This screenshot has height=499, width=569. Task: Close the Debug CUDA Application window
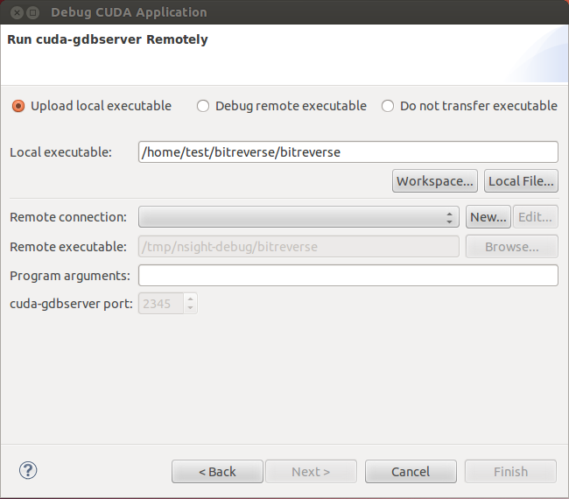click(x=15, y=13)
